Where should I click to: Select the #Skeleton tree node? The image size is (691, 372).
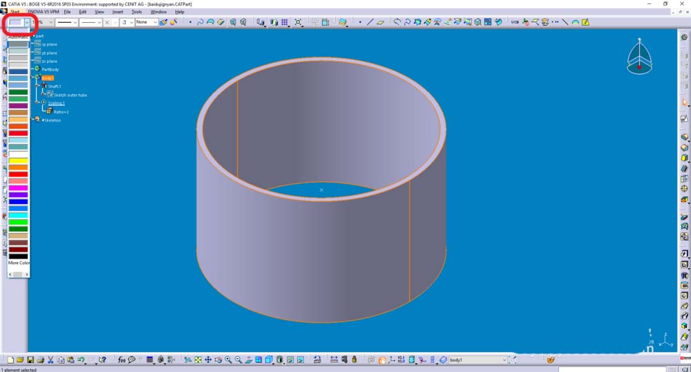(x=51, y=120)
